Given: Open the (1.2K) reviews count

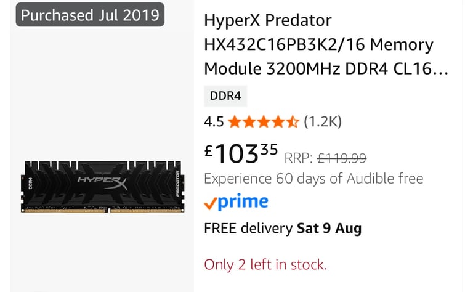Looking at the screenshot, I should 323,122.
